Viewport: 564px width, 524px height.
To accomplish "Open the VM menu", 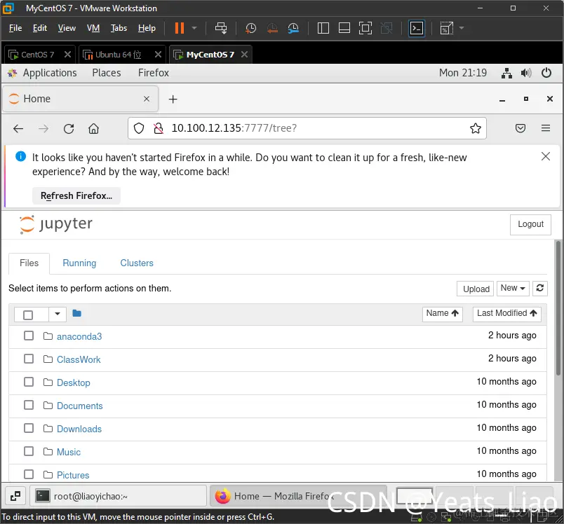I will point(93,28).
